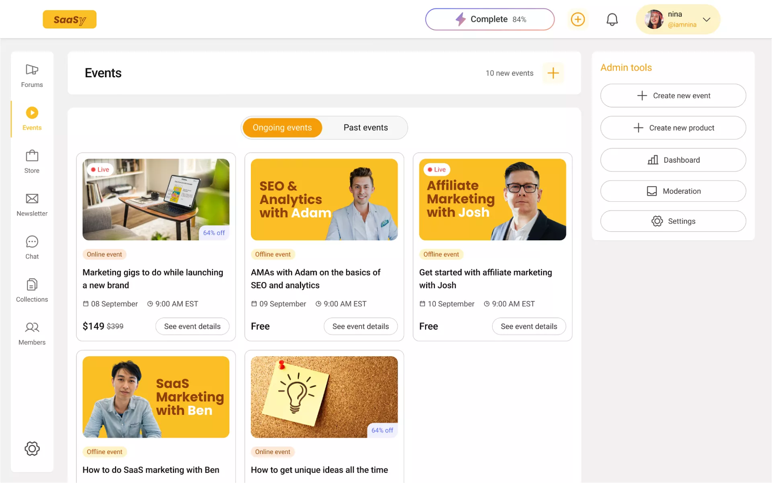Open the Dashboard admin tool

(673, 160)
